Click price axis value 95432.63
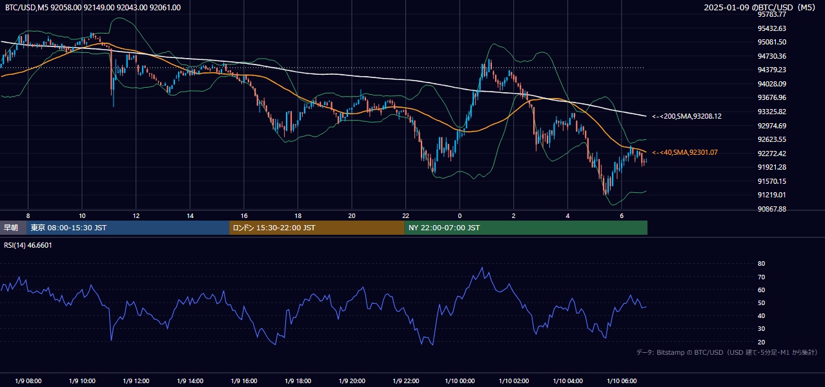Screen dimensions: 825x387 (x=772, y=28)
